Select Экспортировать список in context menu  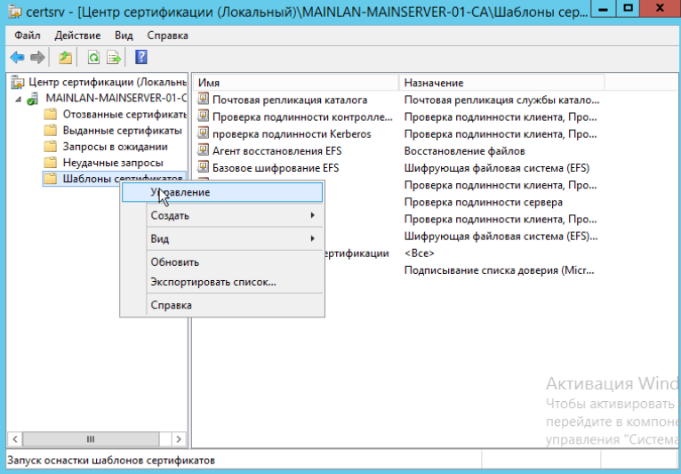pos(212,283)
